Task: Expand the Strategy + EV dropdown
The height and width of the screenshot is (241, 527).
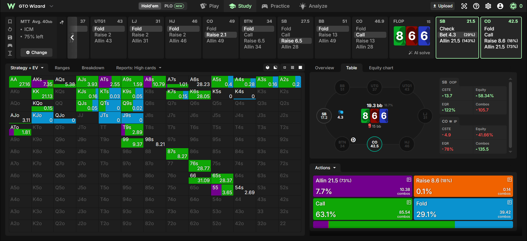Action: (x=27, y=68)
